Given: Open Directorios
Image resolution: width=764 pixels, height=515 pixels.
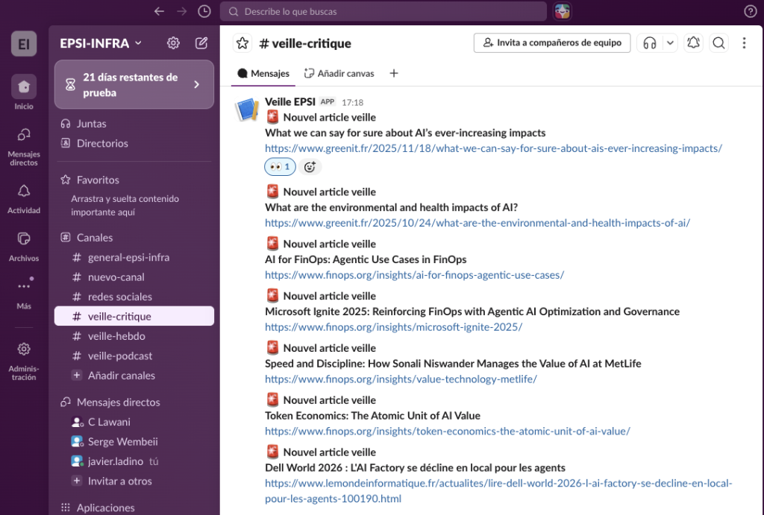Looking at the screenshot, I should tap(134, 143).
